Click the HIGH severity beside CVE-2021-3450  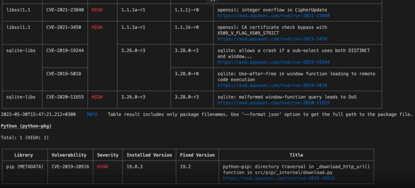tap(97, 27)
